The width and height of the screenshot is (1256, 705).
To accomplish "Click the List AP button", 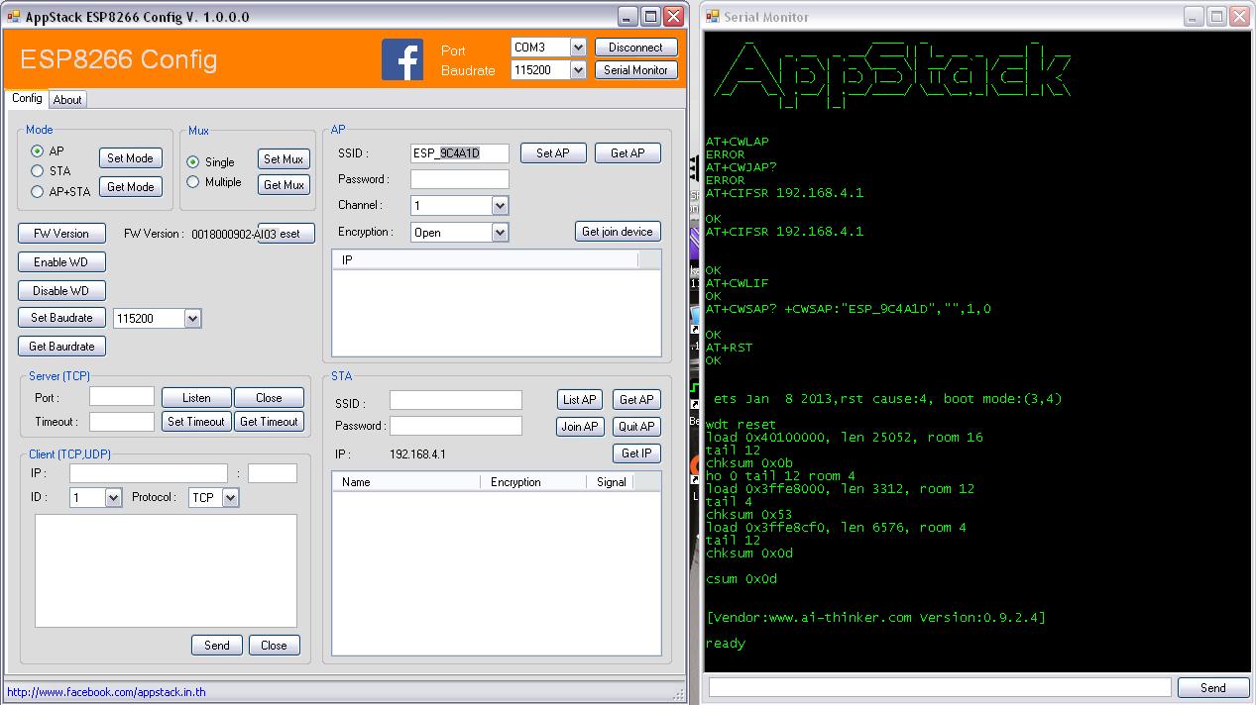I will (x=580, y=400).
